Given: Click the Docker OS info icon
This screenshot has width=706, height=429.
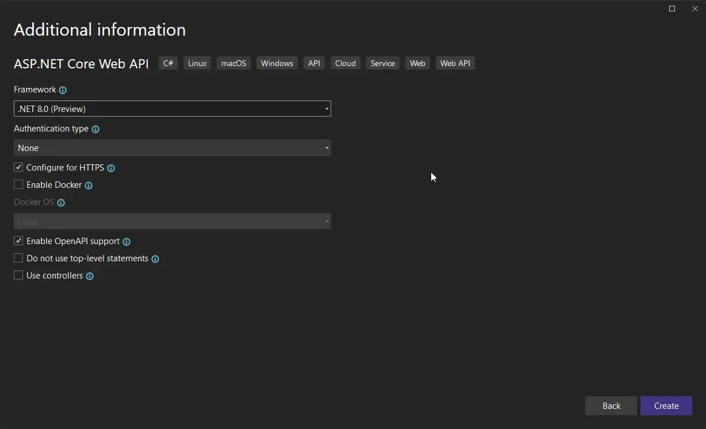Looking at the screenshot, I should [62, 202].
